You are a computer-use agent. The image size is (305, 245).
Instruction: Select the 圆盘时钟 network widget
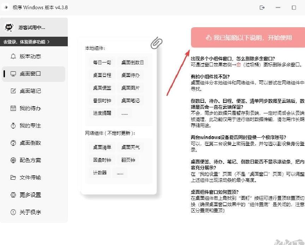102,160
